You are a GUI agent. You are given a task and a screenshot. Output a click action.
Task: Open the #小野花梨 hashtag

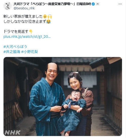point(29,52)
